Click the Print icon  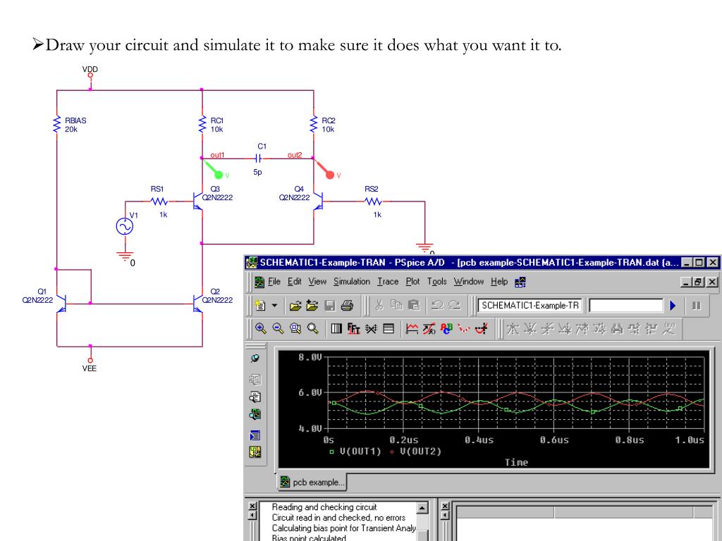(x=347, y=306)
